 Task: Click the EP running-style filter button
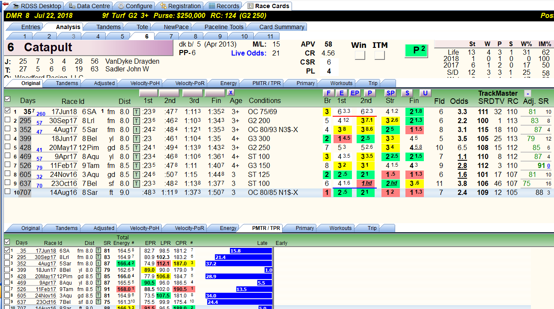click(x=355, y=93)
